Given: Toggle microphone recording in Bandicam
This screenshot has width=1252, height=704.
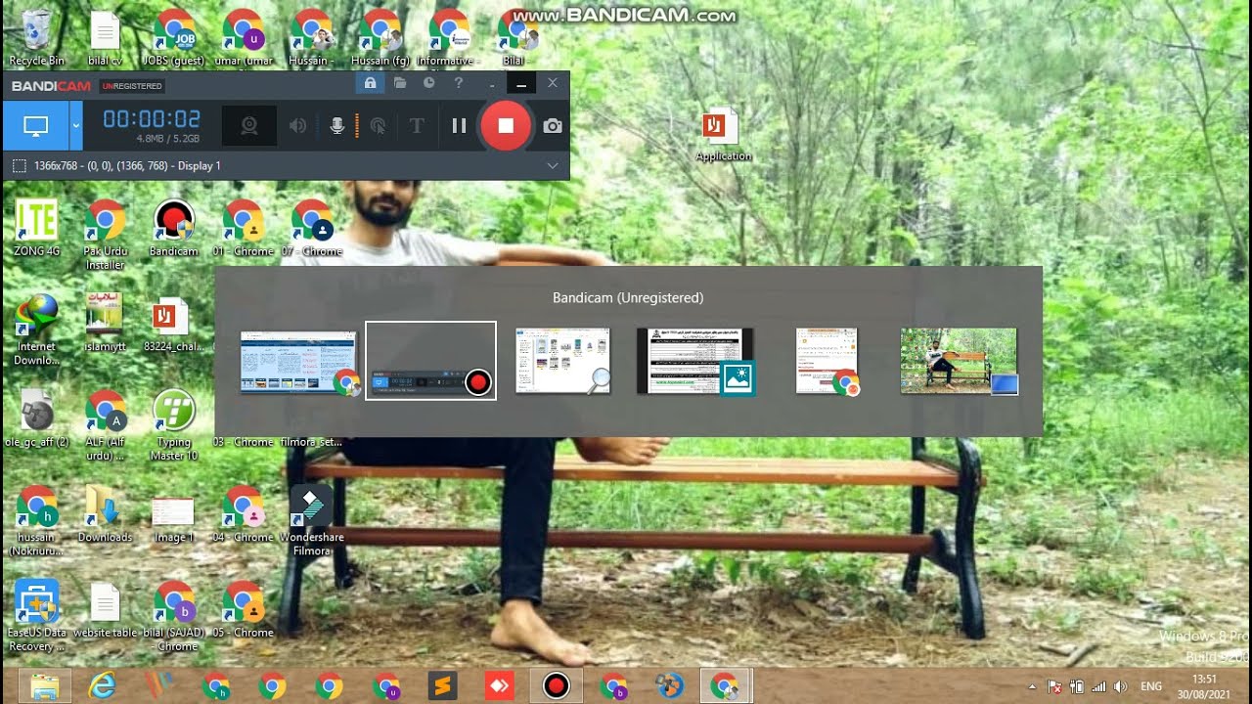Looking at the screenshot, I should pyautogui.click(x=336, y=125).
